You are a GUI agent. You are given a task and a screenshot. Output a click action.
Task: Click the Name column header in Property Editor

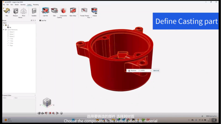coord(8,98)
